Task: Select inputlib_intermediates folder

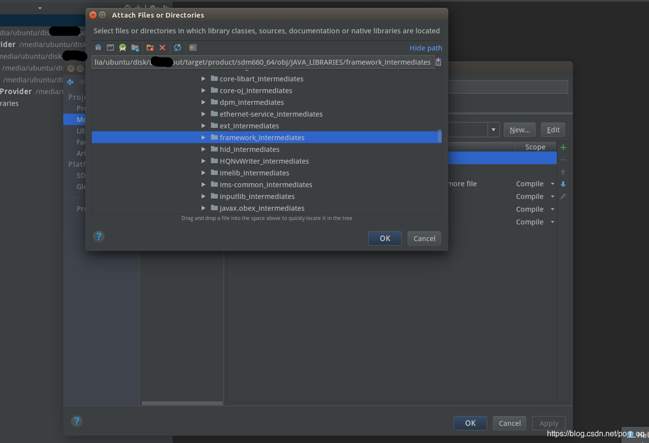Action: coord(257,196)
